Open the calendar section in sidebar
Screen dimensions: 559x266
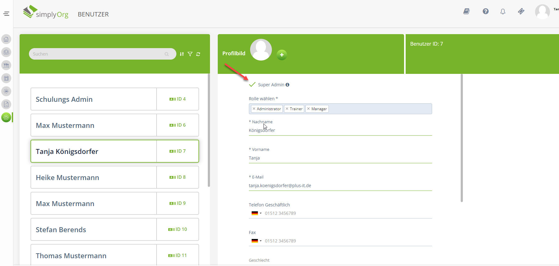6,78
